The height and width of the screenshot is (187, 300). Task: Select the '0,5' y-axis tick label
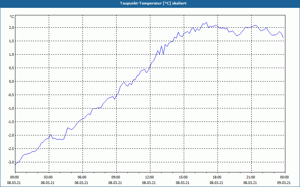(x=12, y=68)
